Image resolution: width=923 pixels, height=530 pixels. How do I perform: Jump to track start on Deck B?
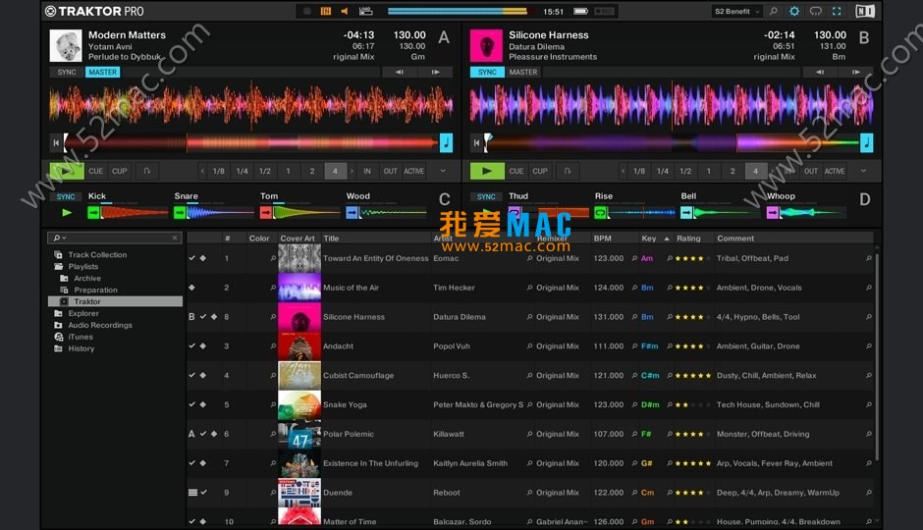[x=476, y=142]
